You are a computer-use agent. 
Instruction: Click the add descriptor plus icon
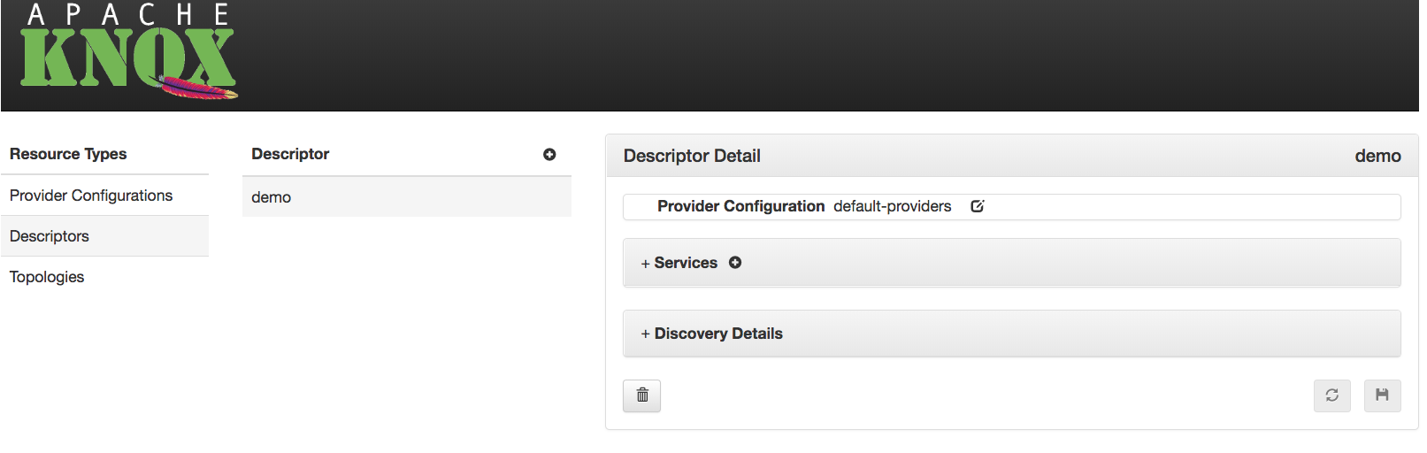549,154
